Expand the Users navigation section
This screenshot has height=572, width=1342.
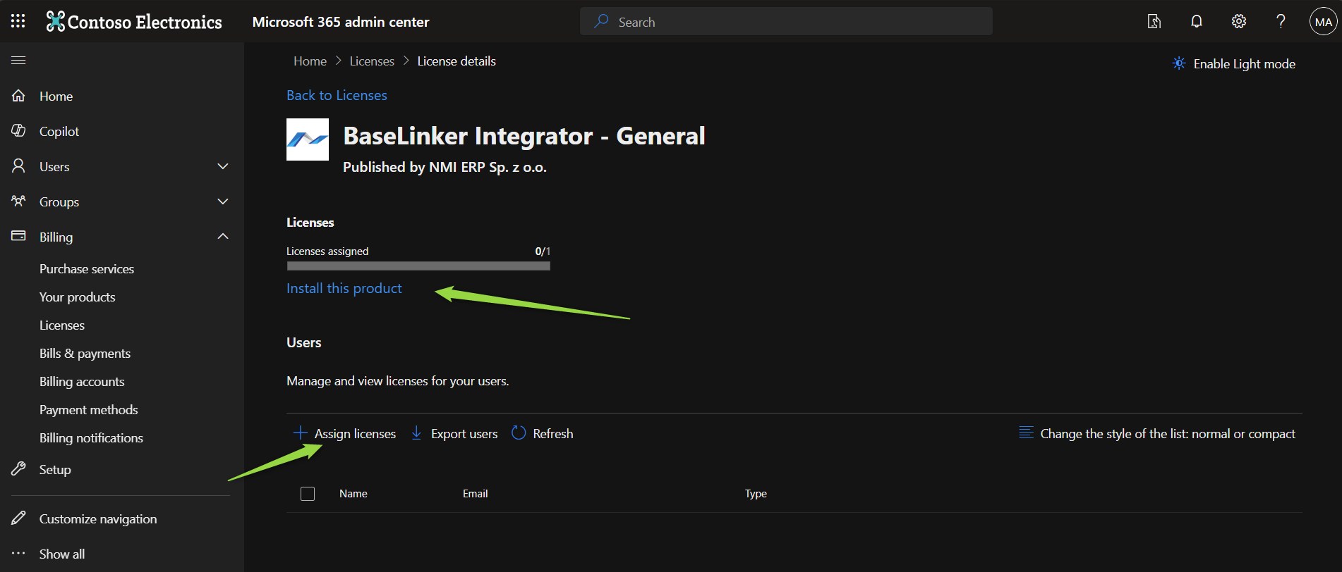tap(223, 166)
